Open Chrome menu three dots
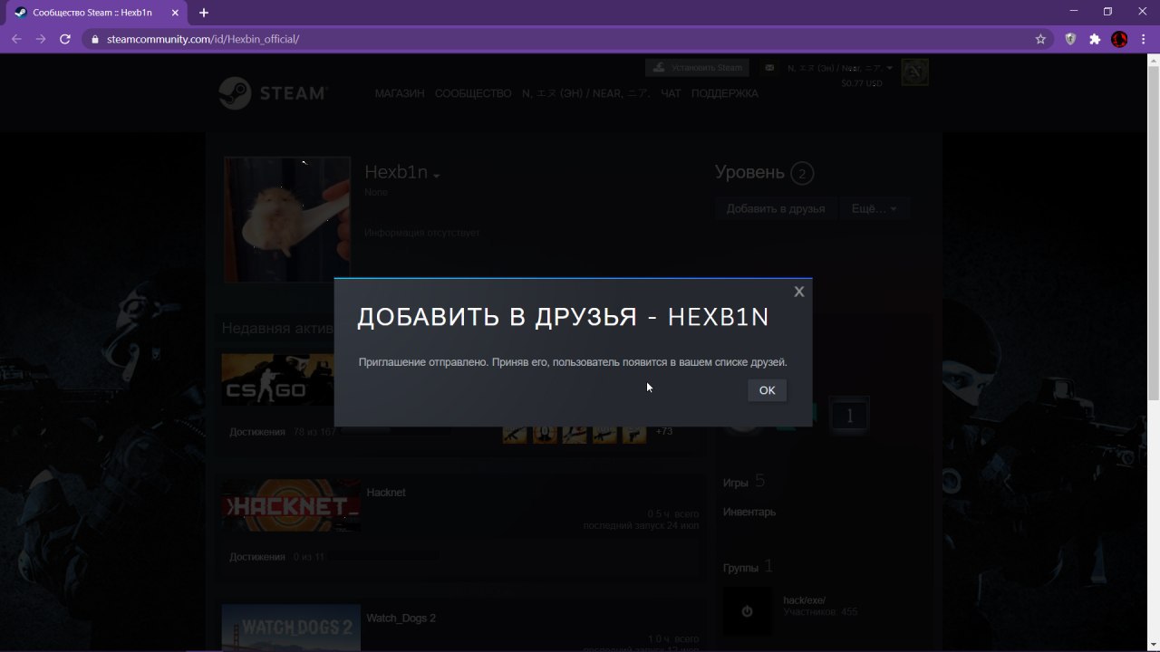1160x652 pixels. (1144, 39)
